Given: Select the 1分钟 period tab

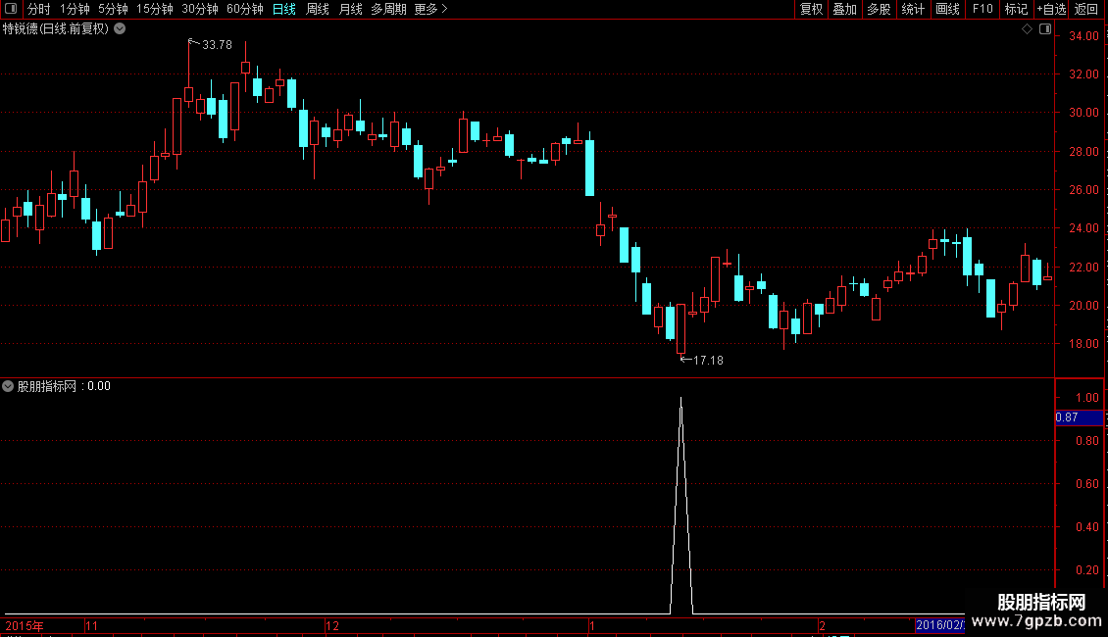Looking at the screenshot, I should pos(75,9).
